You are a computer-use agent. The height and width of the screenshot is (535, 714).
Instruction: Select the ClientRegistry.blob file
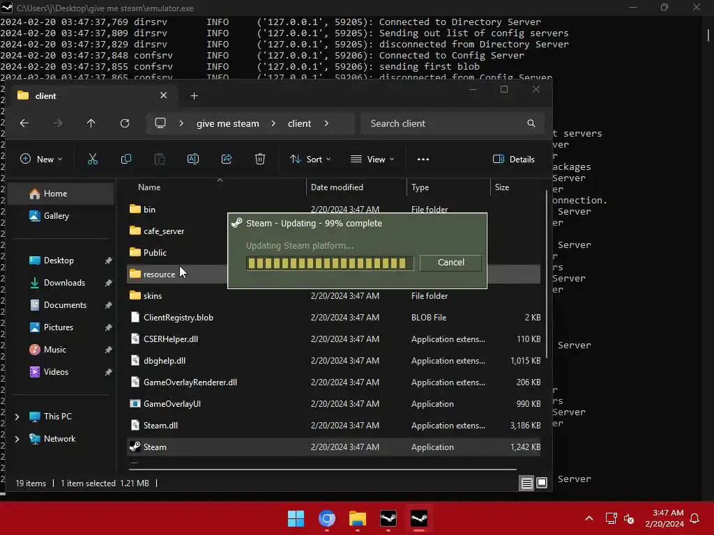pos(333,318)
